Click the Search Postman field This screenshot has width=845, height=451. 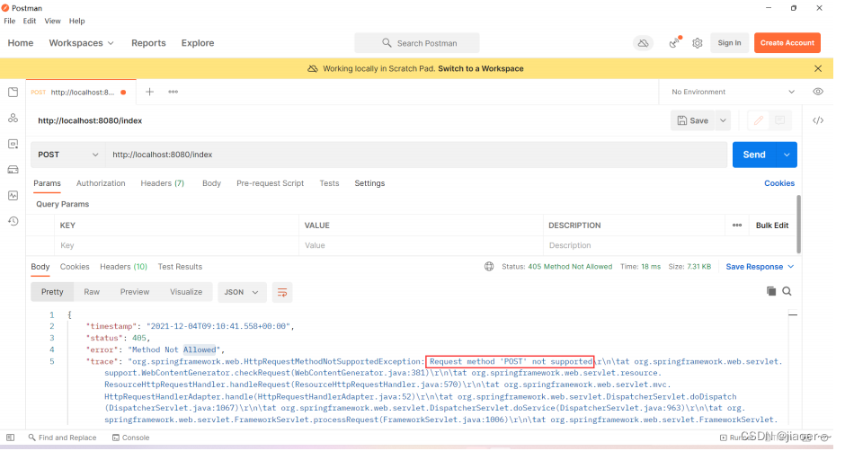coord(416,43)
